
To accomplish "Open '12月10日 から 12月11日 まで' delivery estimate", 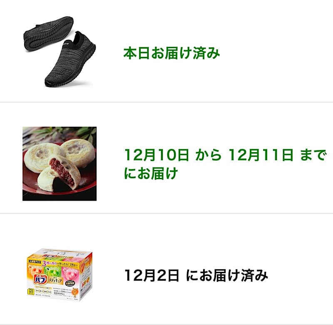I will 225,155.
